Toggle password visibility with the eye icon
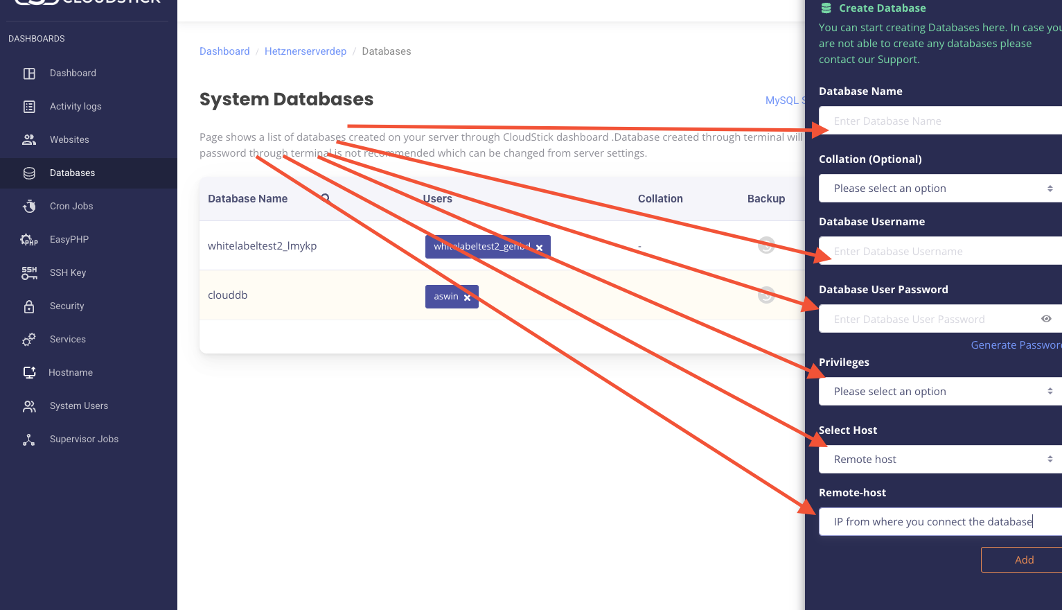 coord(1046,319)
